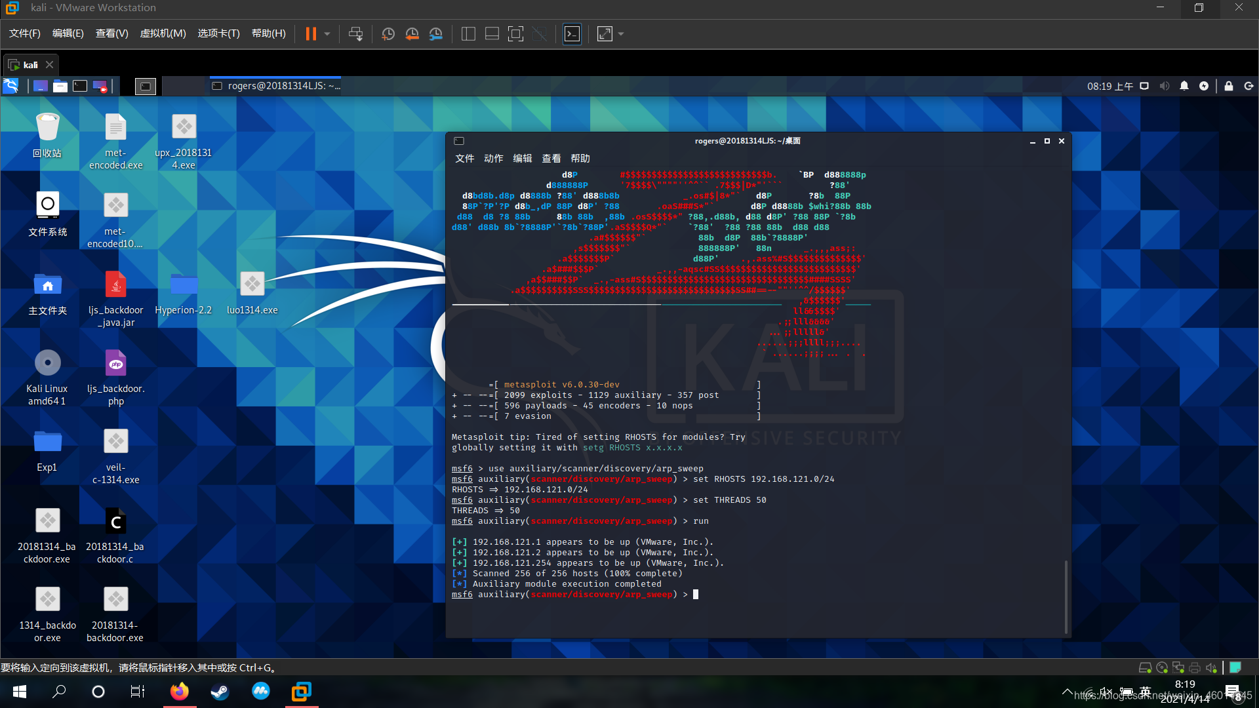This screenshot has width=1259, height=708.
Task: Click the Kali panel clock 08:19 上午
Action: pyautogui.click(x=1109, y=86)
